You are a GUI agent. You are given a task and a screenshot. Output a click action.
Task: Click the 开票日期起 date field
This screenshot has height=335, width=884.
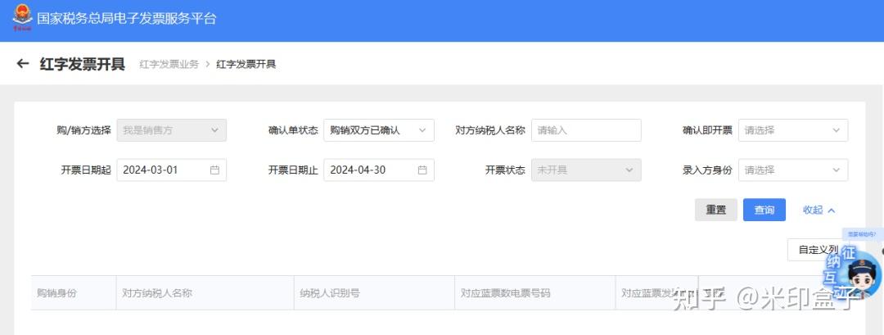(x=171, y=170)
